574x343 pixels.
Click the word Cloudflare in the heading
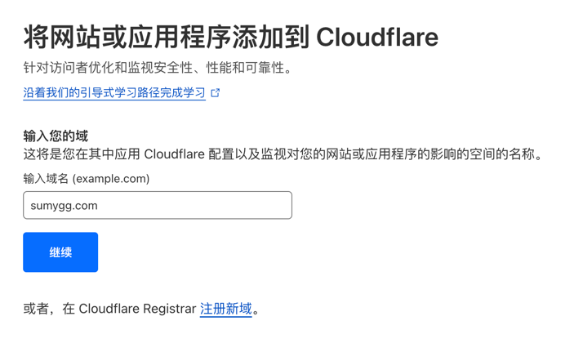tap(376, 37)
